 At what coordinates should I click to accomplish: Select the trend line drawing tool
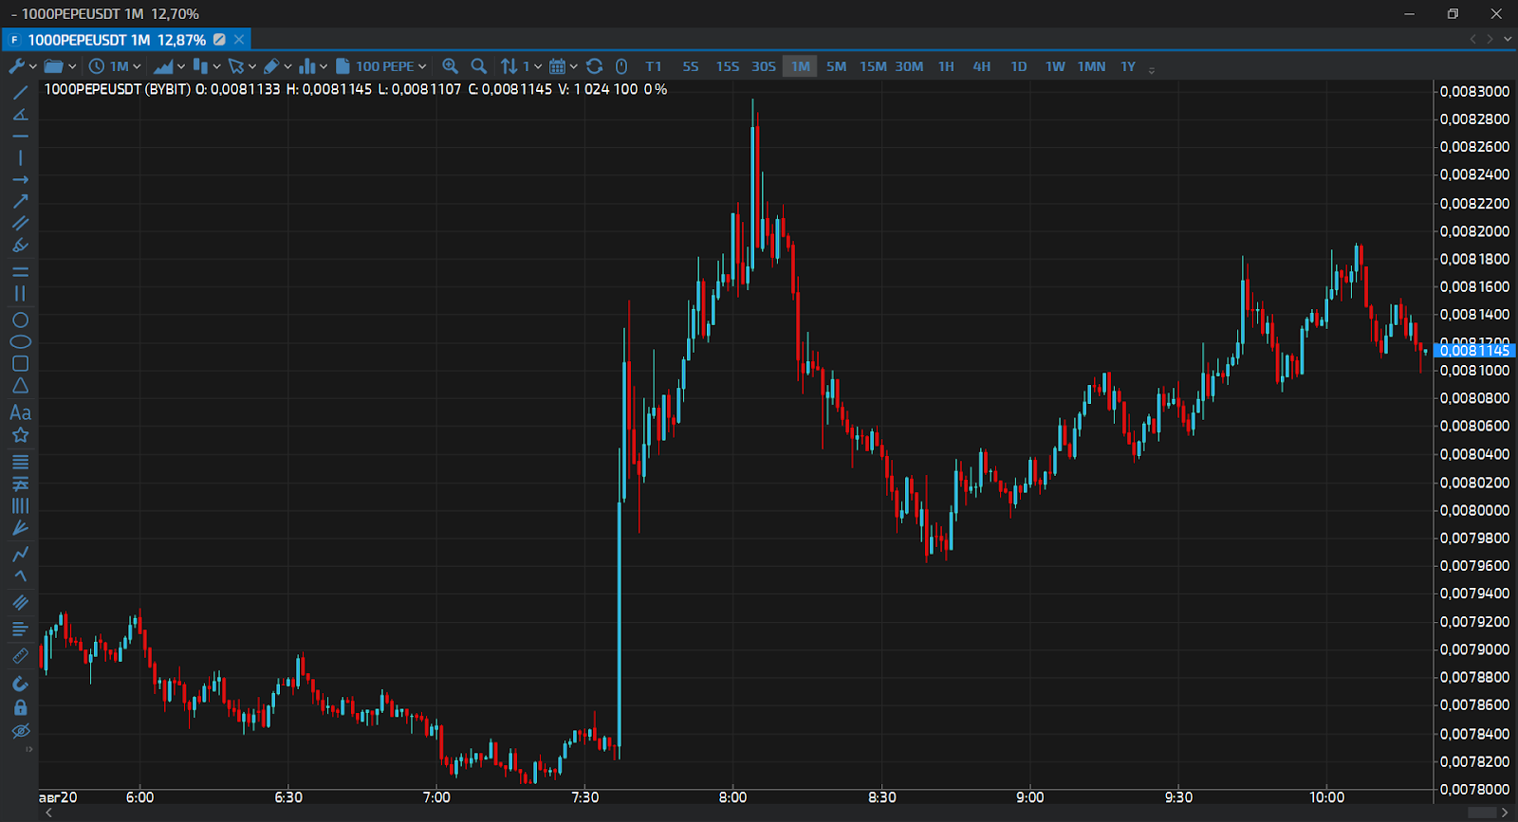(x=20, y=93)
